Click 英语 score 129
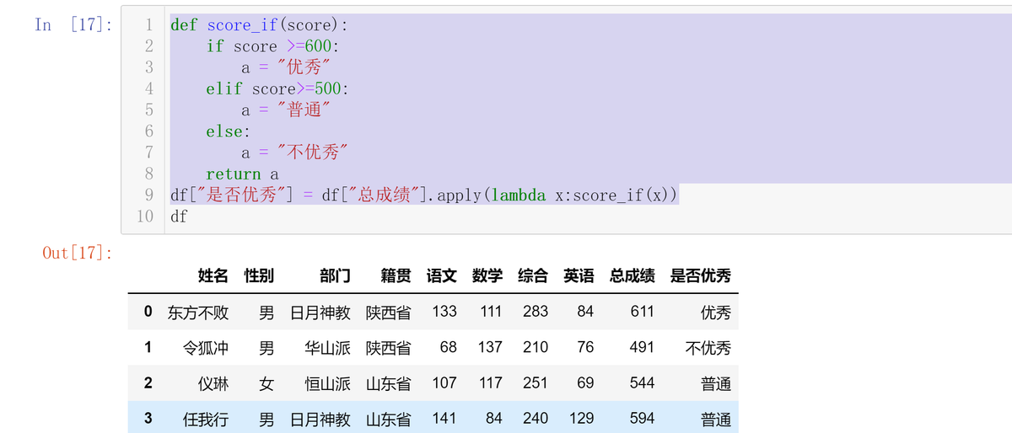This screenshot has width=1012, height=433. (581, 418)
